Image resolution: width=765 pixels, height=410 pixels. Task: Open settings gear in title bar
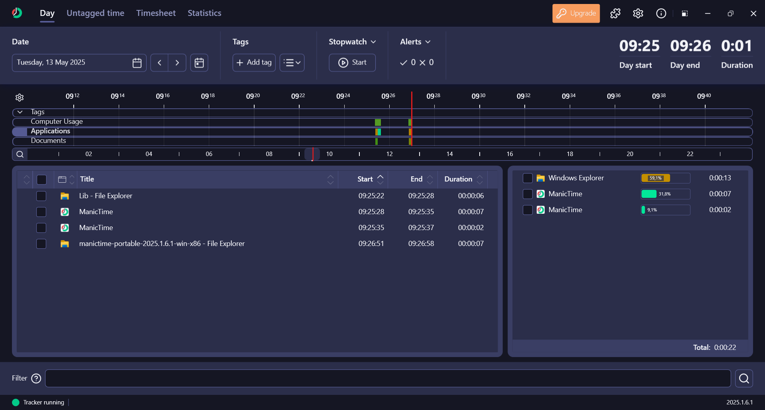[638, 14]
